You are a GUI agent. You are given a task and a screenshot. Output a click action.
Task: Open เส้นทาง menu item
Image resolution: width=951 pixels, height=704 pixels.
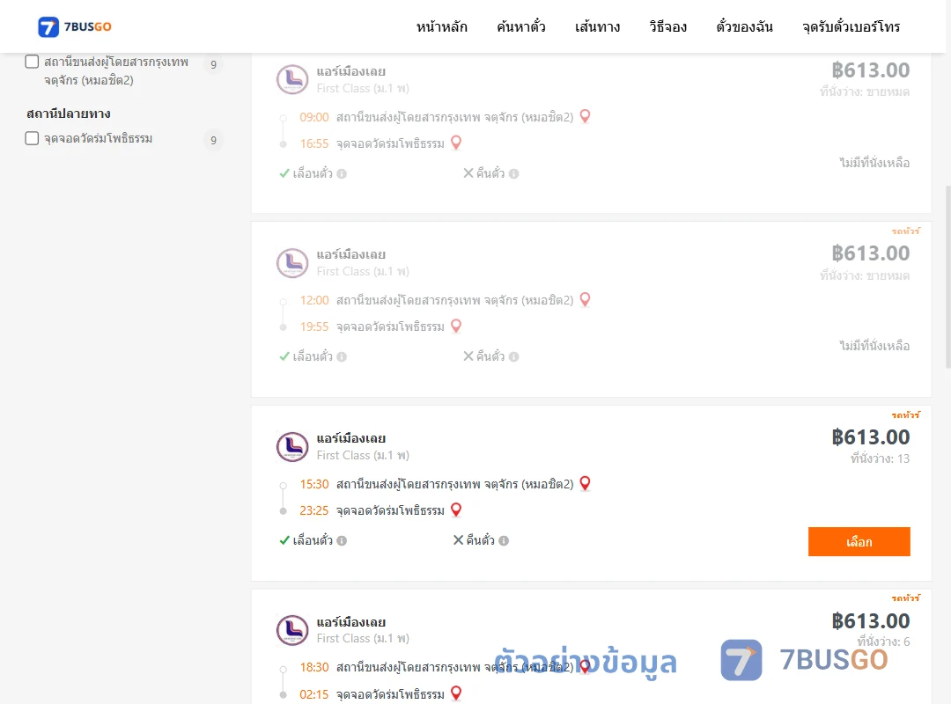point(597,26)
